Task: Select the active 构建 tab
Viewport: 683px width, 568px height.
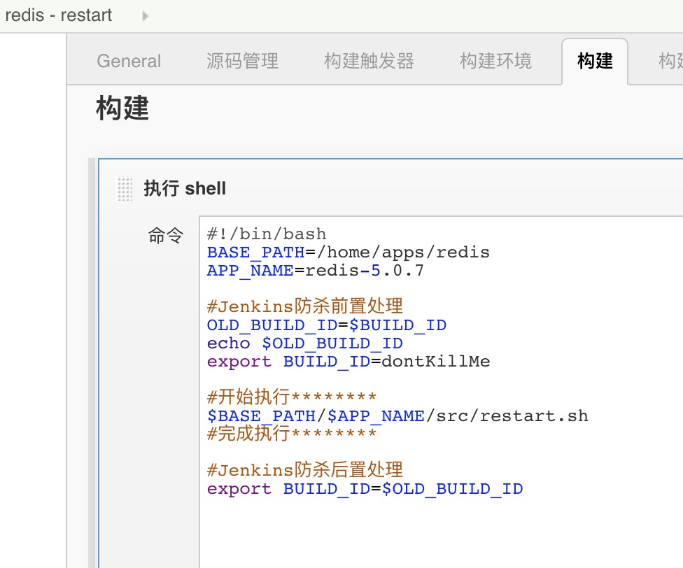Action: point(595,61)
